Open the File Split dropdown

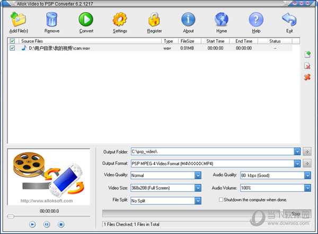click(x=198, y=201)
